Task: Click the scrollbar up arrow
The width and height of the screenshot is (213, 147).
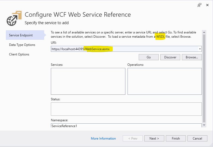Action: 204,32
